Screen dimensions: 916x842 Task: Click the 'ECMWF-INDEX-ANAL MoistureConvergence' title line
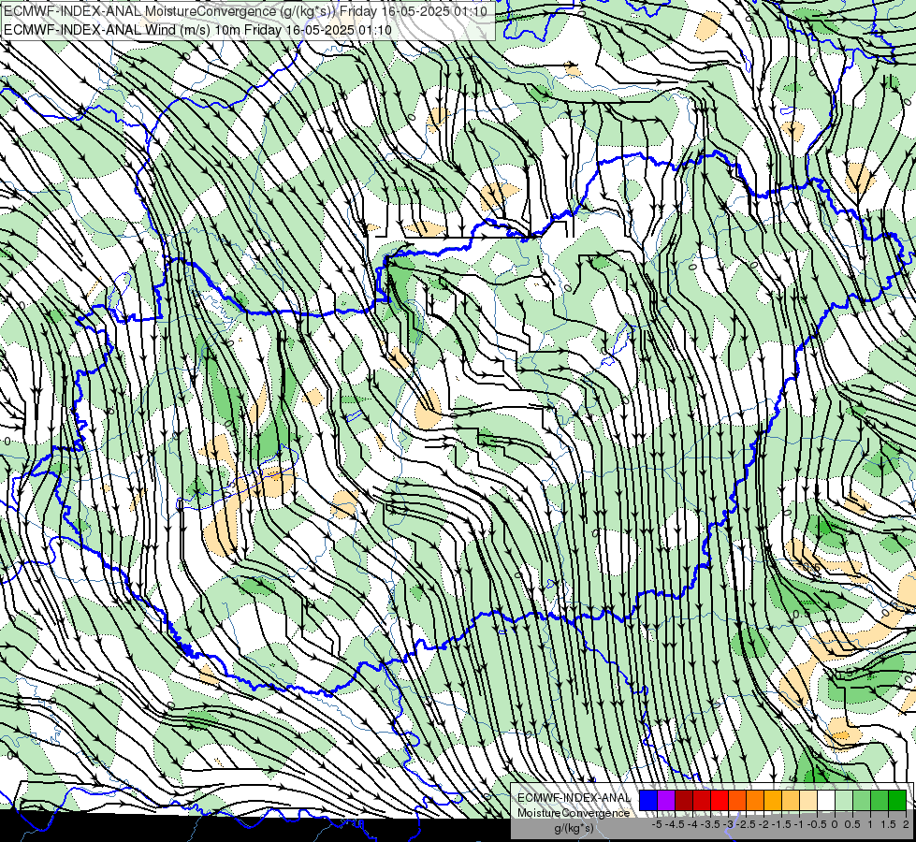pos(245,11)
